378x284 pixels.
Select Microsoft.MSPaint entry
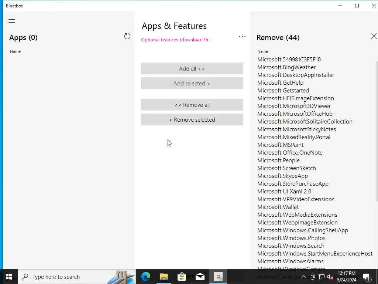pos(281,145)
